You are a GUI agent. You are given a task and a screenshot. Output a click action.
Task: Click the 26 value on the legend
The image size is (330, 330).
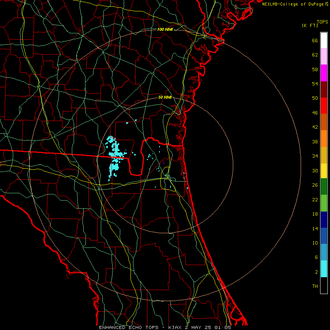pos(315,185)
